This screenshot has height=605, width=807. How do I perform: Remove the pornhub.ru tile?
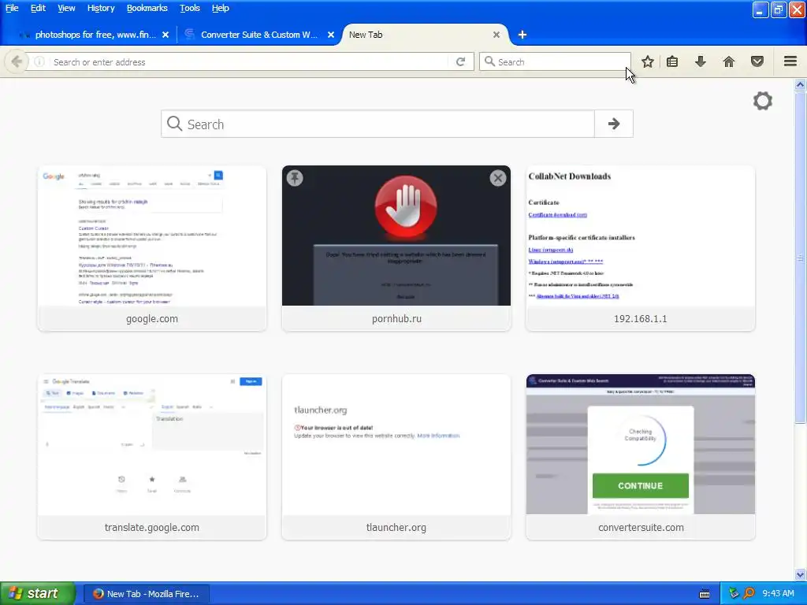pos(498,178)
